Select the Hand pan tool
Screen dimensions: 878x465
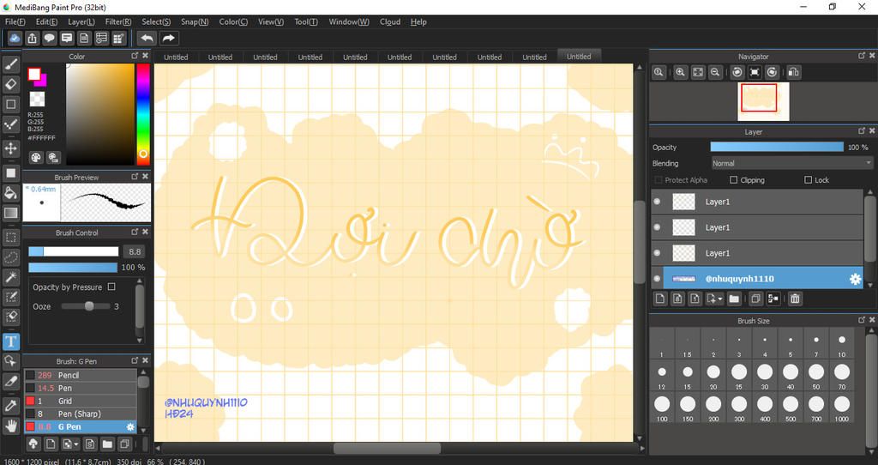point(10,426)
